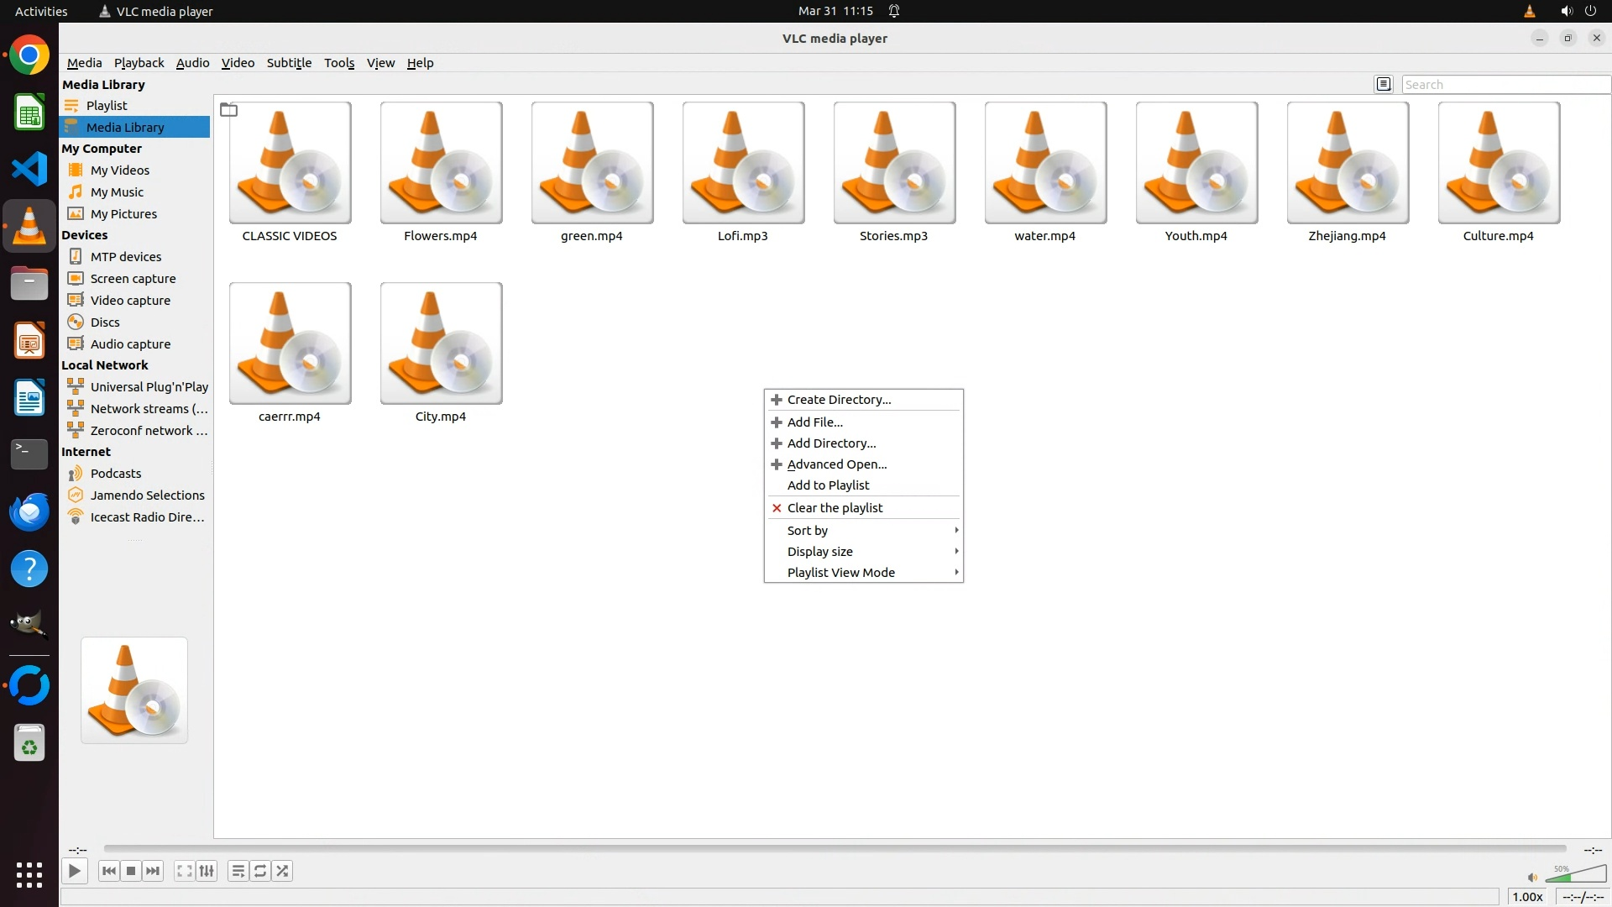Adjust the volume slider

[x=1577, y=875]
